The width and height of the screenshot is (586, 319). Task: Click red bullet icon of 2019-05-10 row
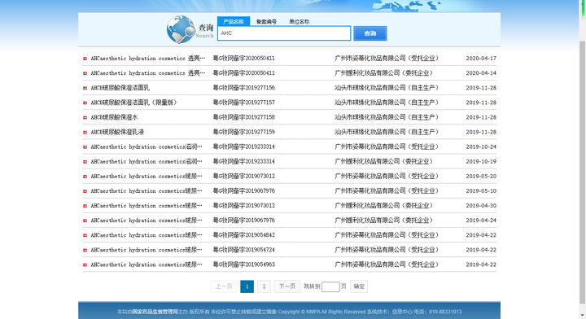(x=85, y=191)
